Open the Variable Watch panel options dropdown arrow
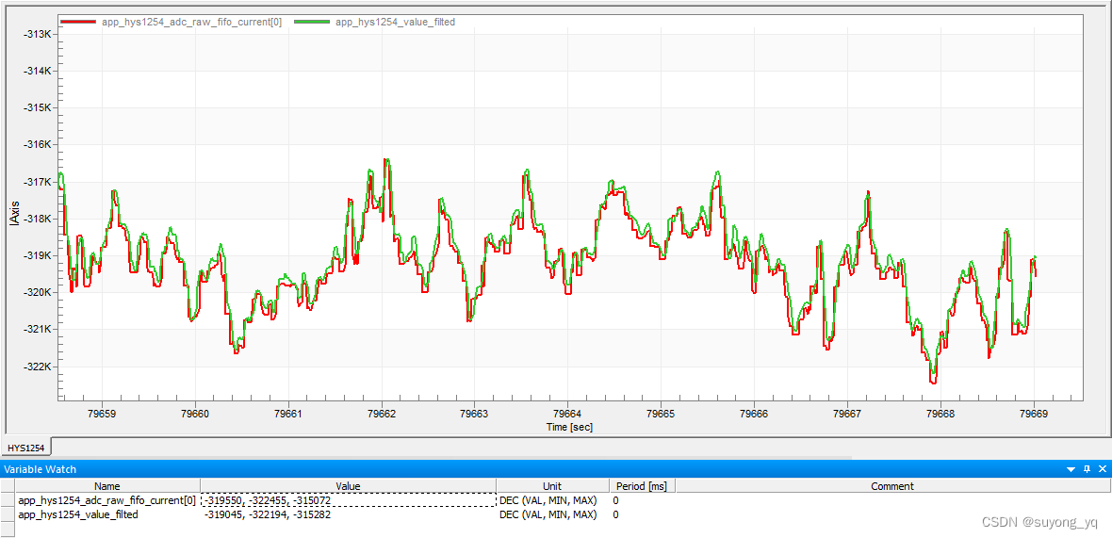 point(1071,469)
